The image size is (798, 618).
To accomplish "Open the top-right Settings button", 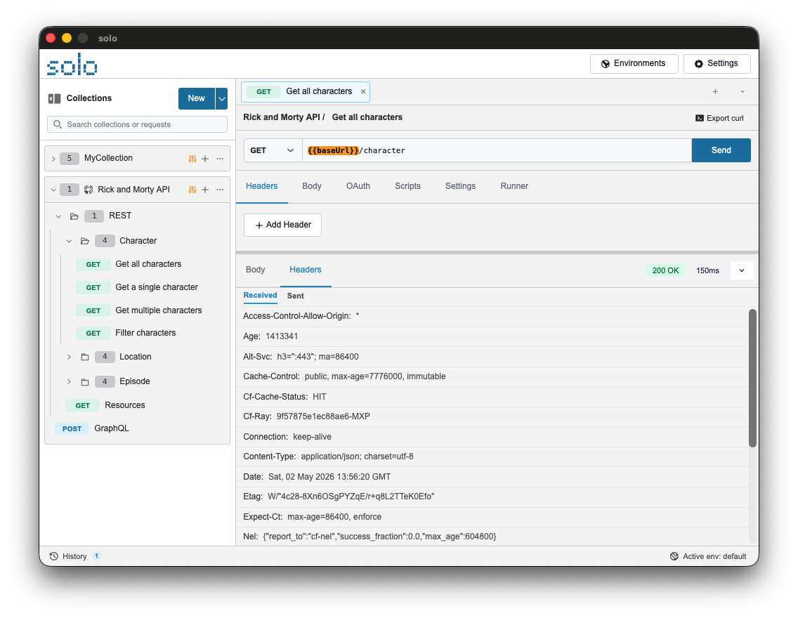I will 717,64.
